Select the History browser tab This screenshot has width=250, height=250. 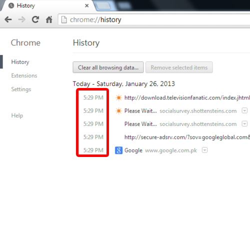coord(48,5)
